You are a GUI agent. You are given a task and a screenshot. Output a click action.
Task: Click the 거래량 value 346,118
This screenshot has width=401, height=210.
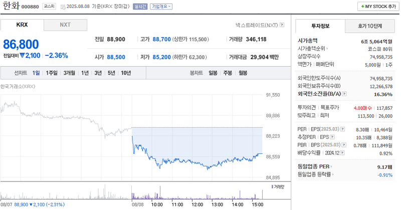point(256,40)
